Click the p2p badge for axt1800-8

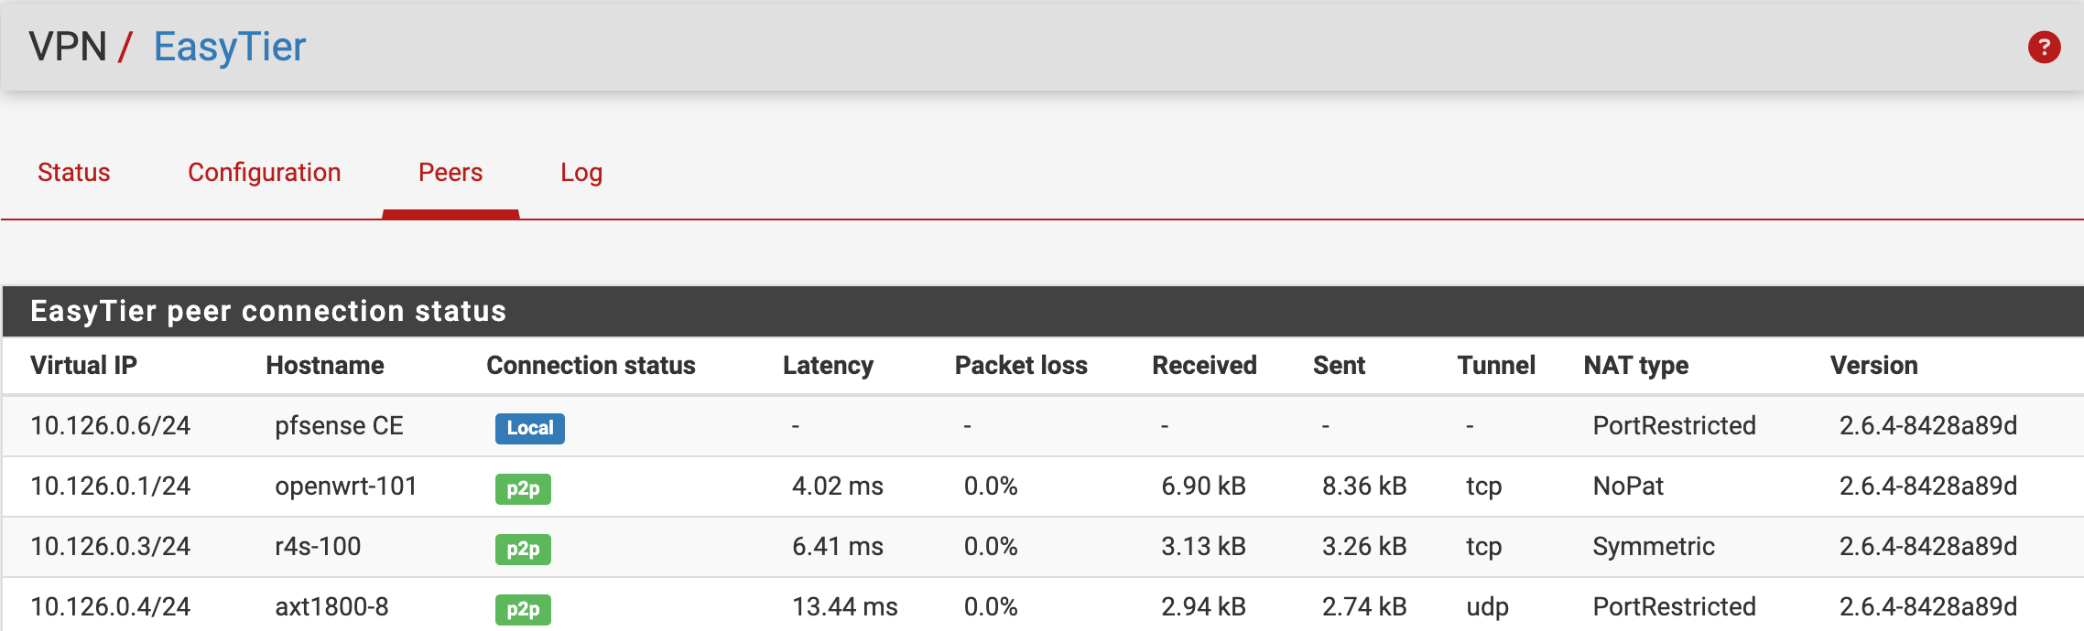point(523,609)
